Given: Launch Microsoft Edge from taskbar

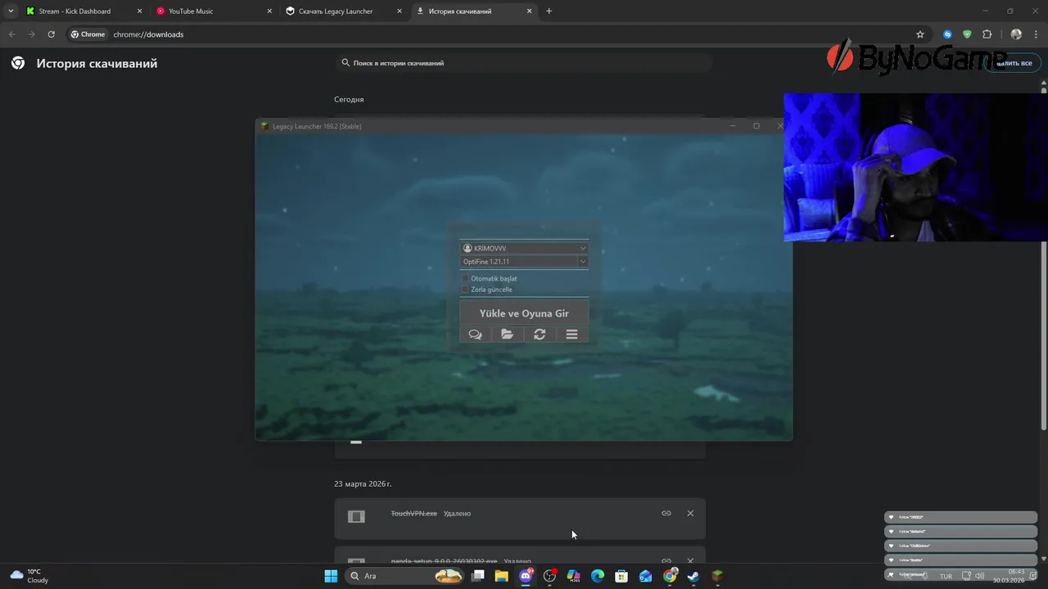Looking at the screenshot, I should pos(598,576).
